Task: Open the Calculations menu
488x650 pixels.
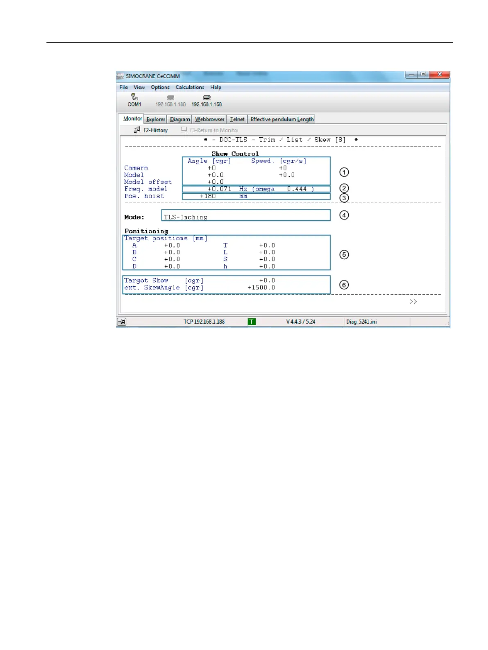Action: (190, 87)
